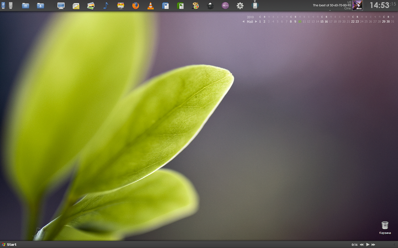Open the Корзина recycle bin

[x=385, y=228]
